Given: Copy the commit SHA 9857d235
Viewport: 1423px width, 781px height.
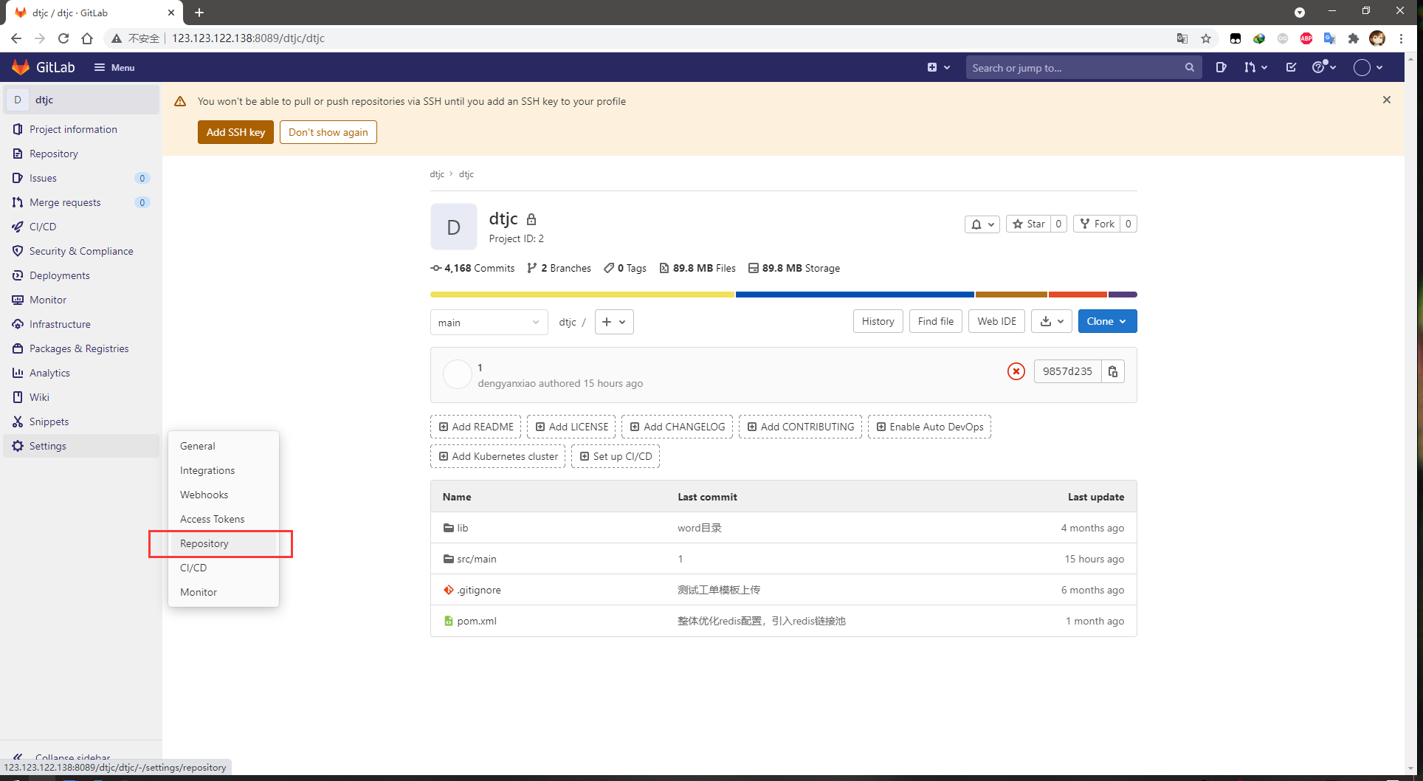Looking at the screenshot, I should tap(1113, 371).
